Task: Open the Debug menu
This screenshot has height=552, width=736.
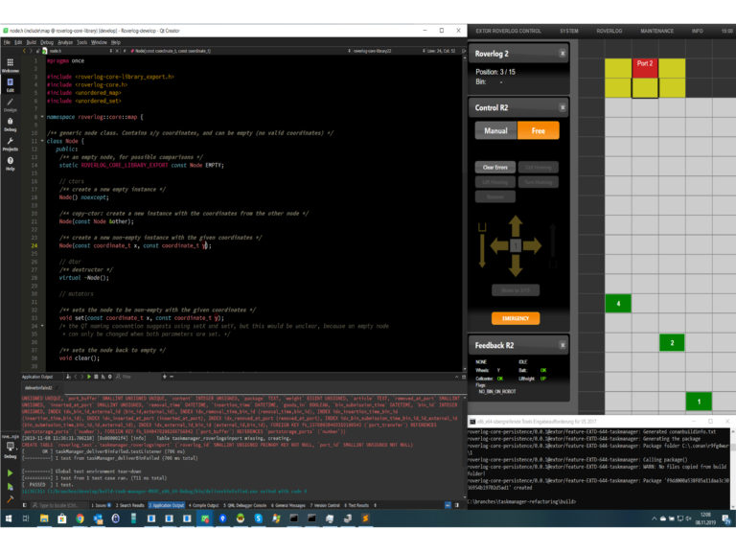Action: pyautogui.click(x=47, y=42)
